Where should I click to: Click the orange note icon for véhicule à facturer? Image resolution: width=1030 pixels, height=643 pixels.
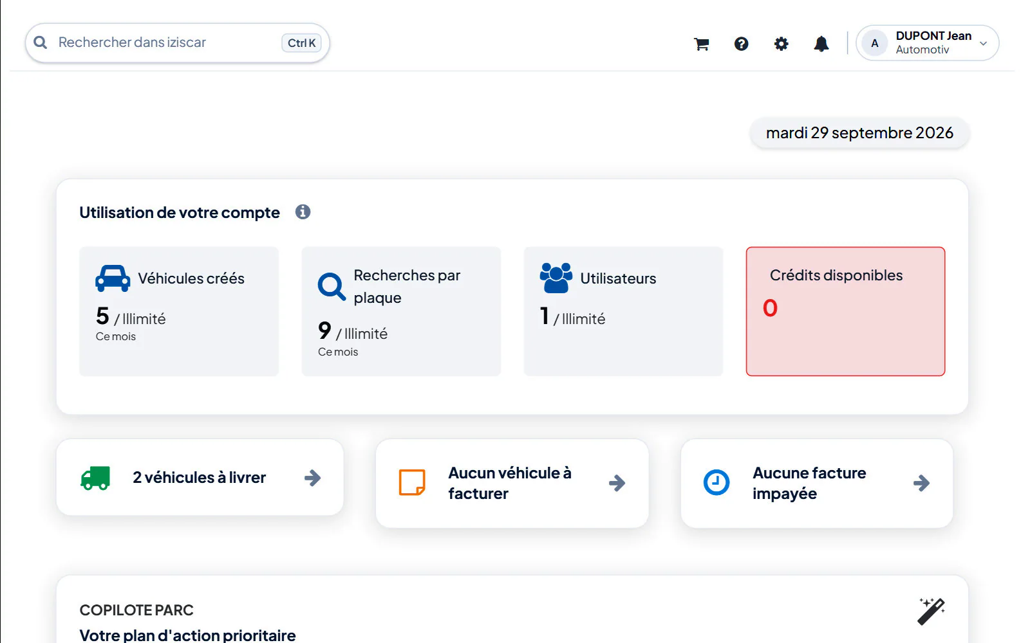click(x=412, y=482)
